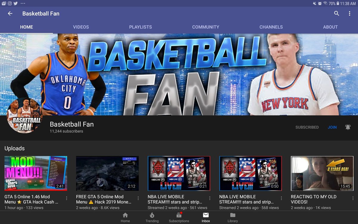358x224 pixels.
Task: Tap the Wi-Fi icon in status bar
Action: [325, 3]
